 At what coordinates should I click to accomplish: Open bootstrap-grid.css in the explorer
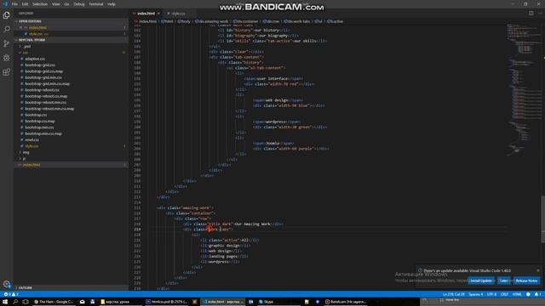(x=40, y=65)
